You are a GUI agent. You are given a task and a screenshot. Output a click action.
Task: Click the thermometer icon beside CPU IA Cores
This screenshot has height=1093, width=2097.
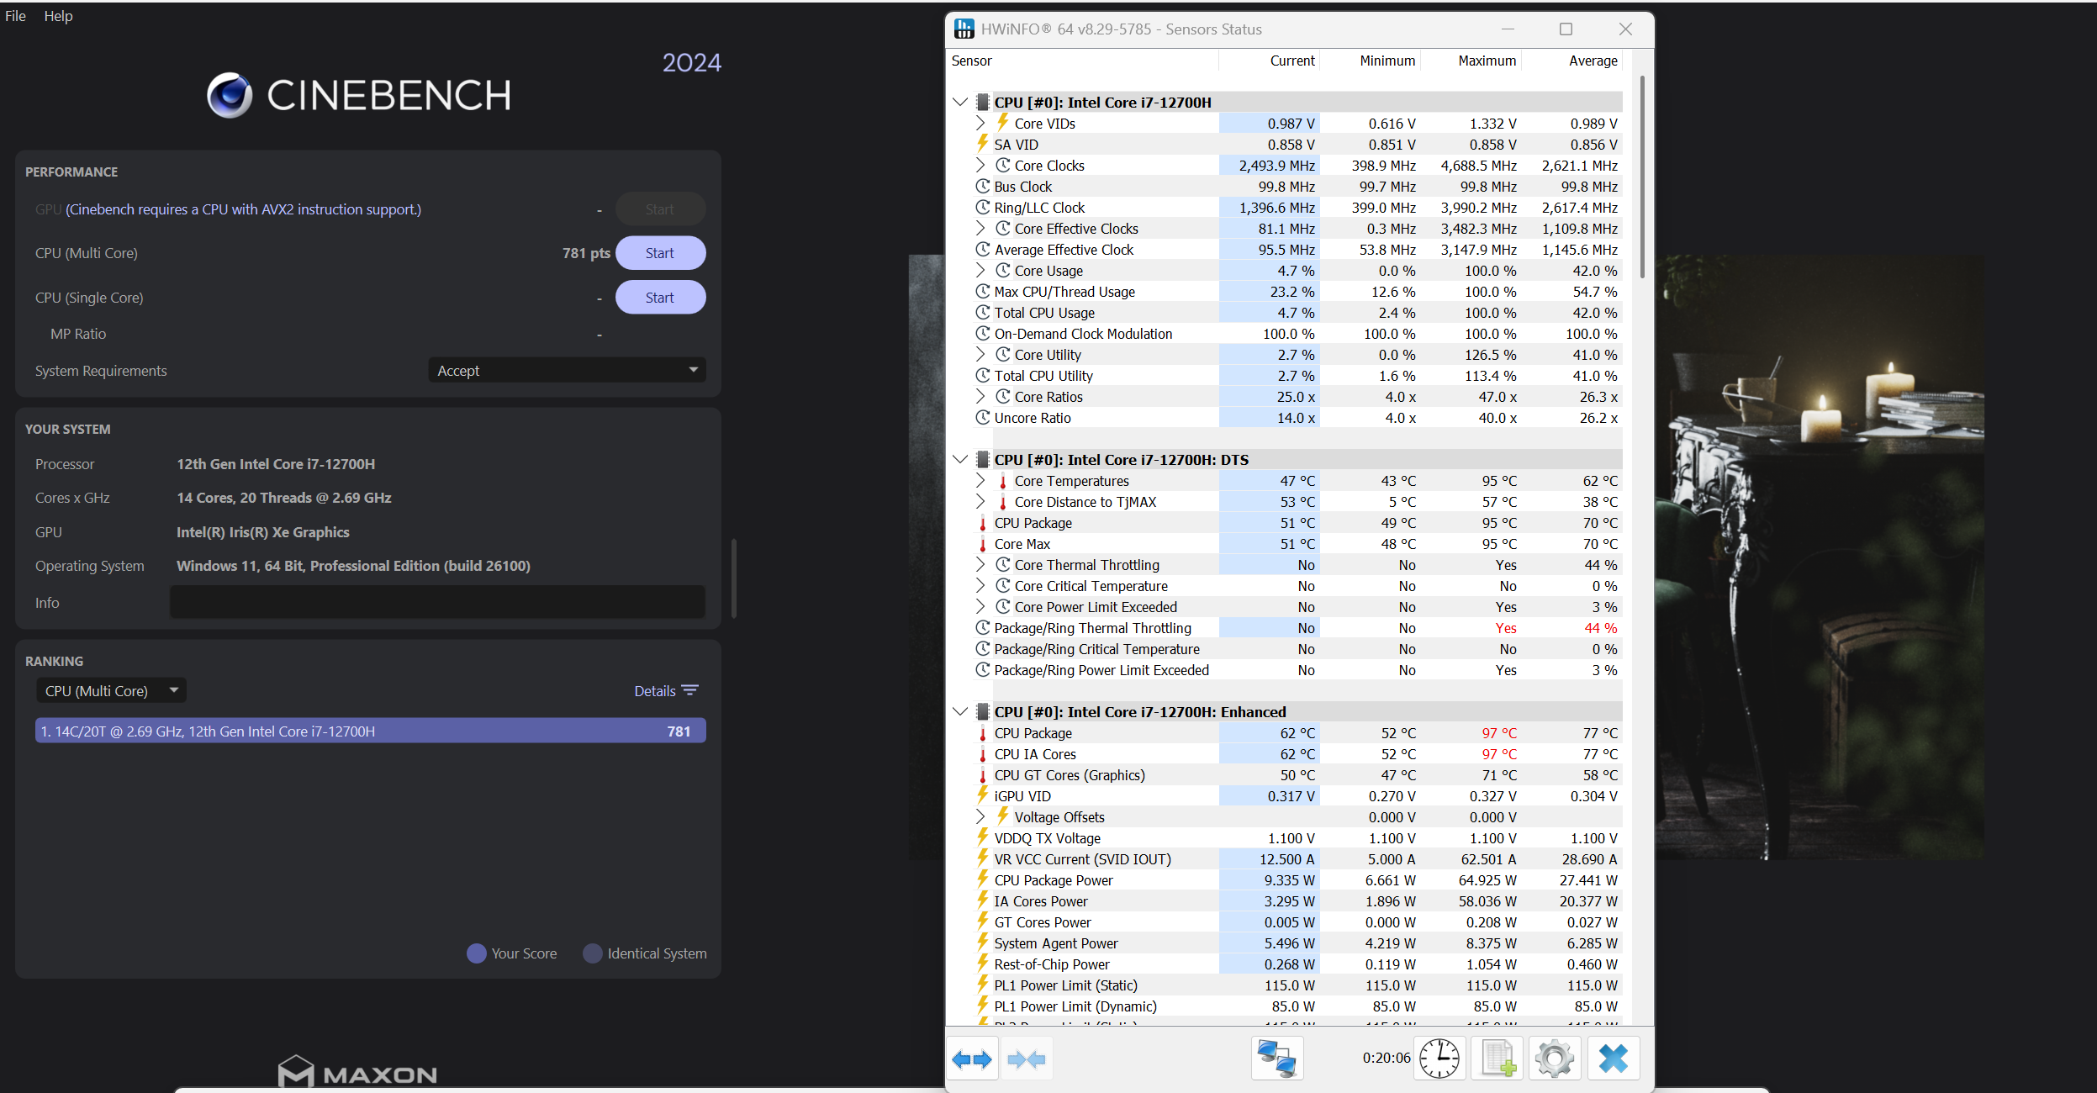[982, 754]
